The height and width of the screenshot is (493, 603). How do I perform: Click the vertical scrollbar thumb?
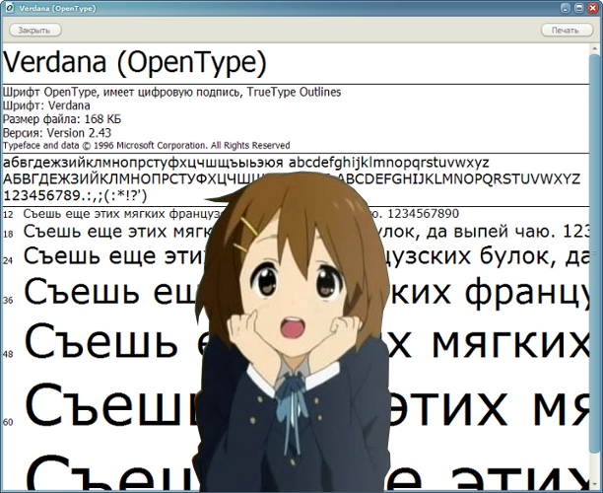pyautogui.click(x=594, y=252)
